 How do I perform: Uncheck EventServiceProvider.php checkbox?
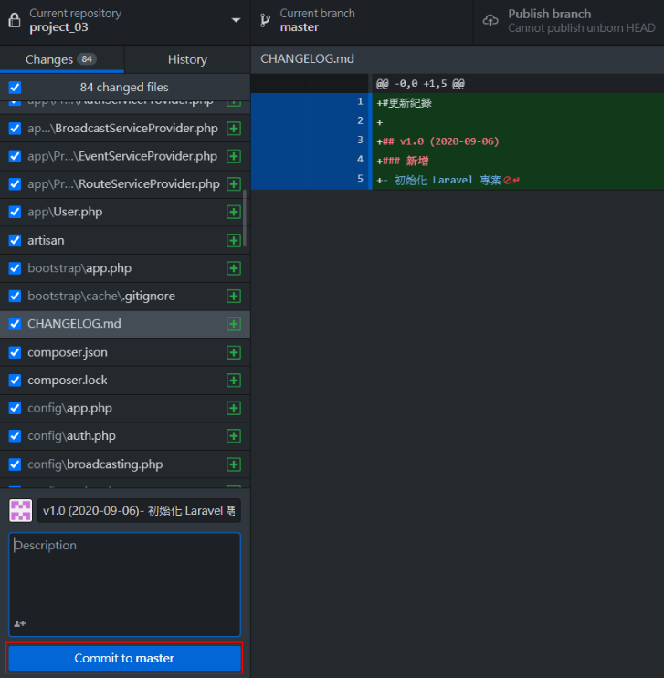coord(16,156)
